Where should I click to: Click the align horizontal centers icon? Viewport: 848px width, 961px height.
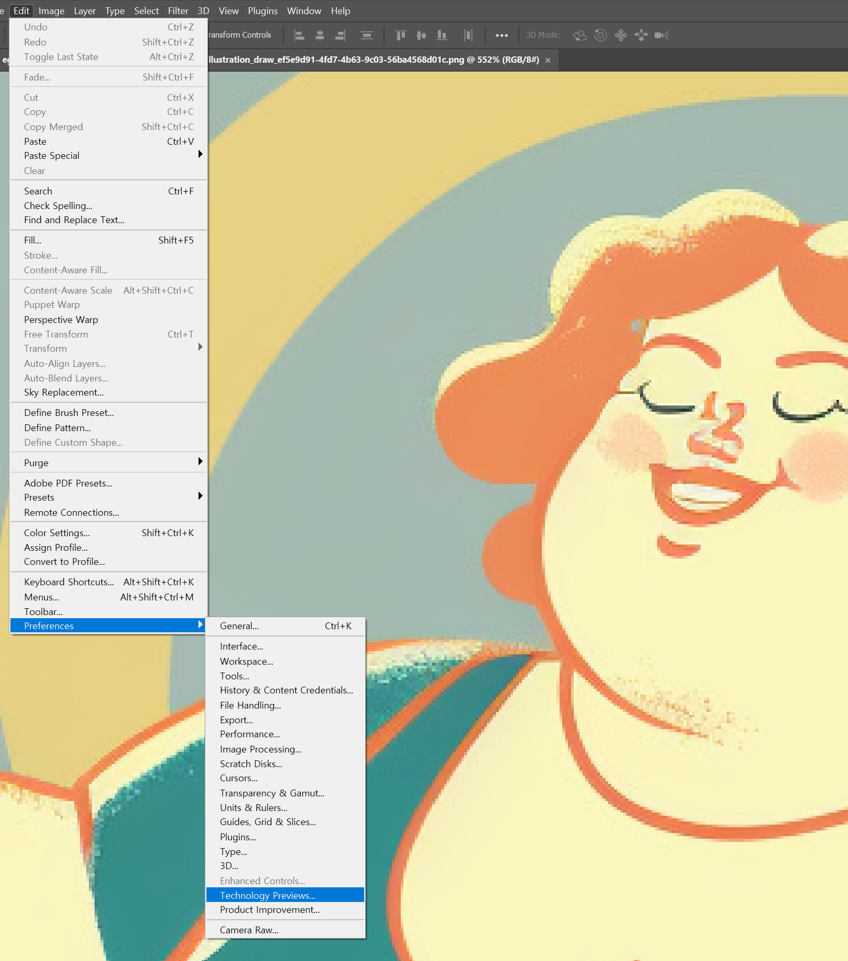point(320,35)
